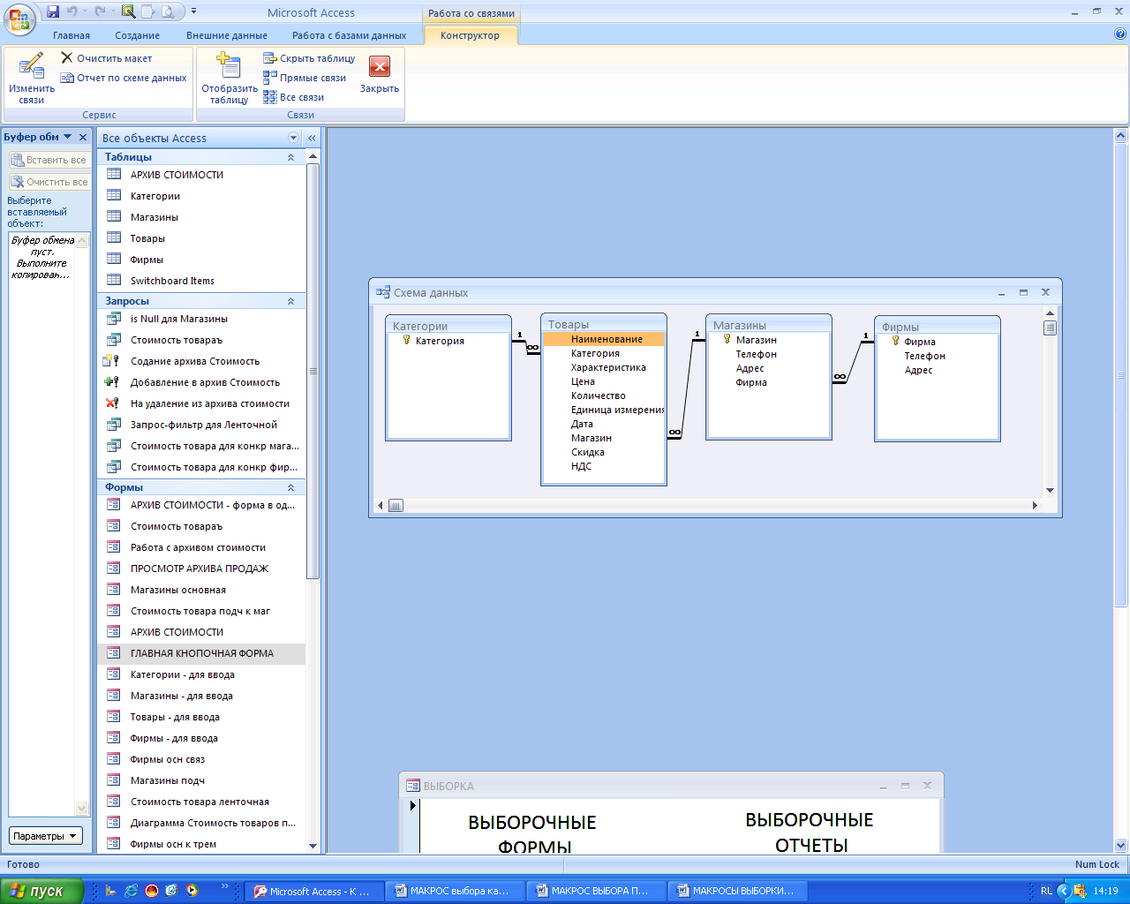Select the Switchboard Items table

(201, 281)
